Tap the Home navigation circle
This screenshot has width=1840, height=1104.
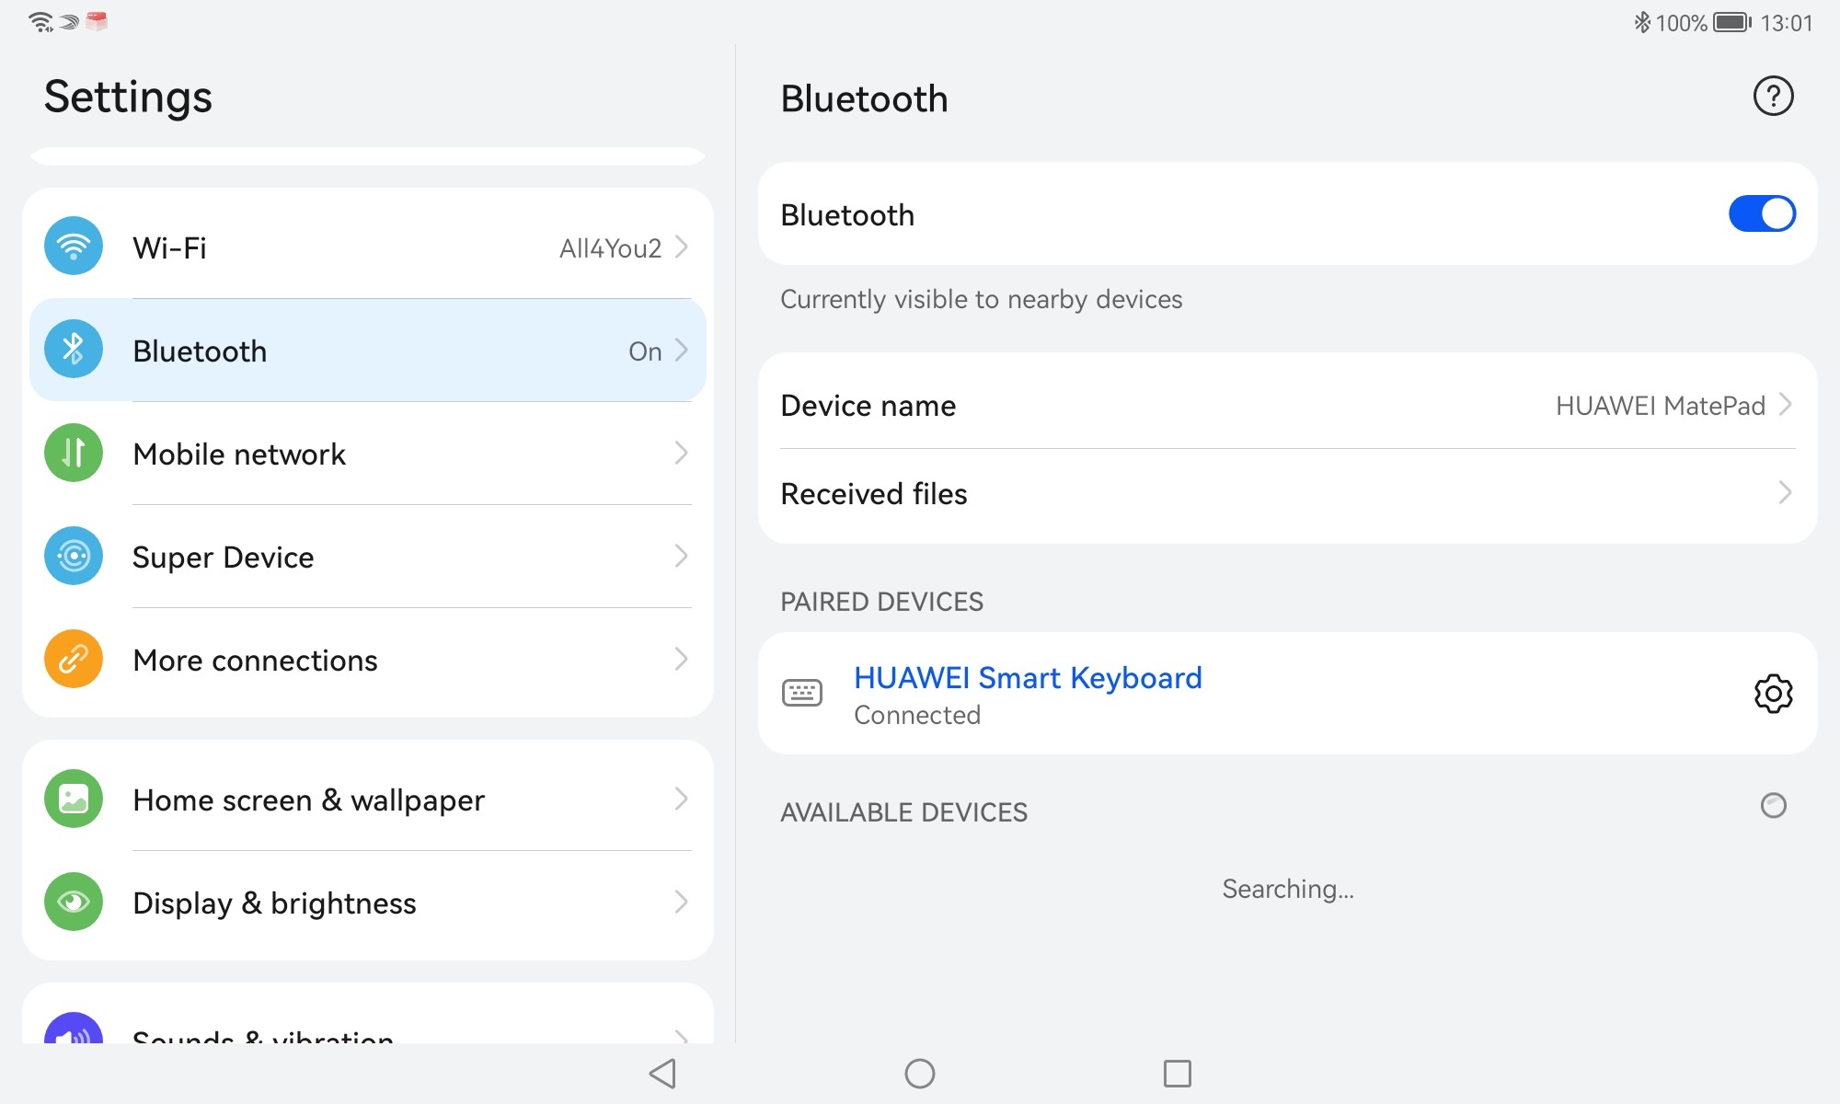coord(920,1073)
